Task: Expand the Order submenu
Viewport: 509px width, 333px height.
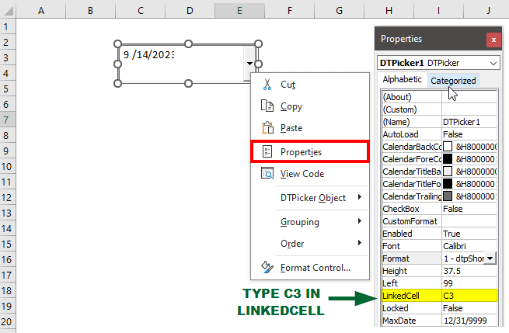Action: click(310, 243)
